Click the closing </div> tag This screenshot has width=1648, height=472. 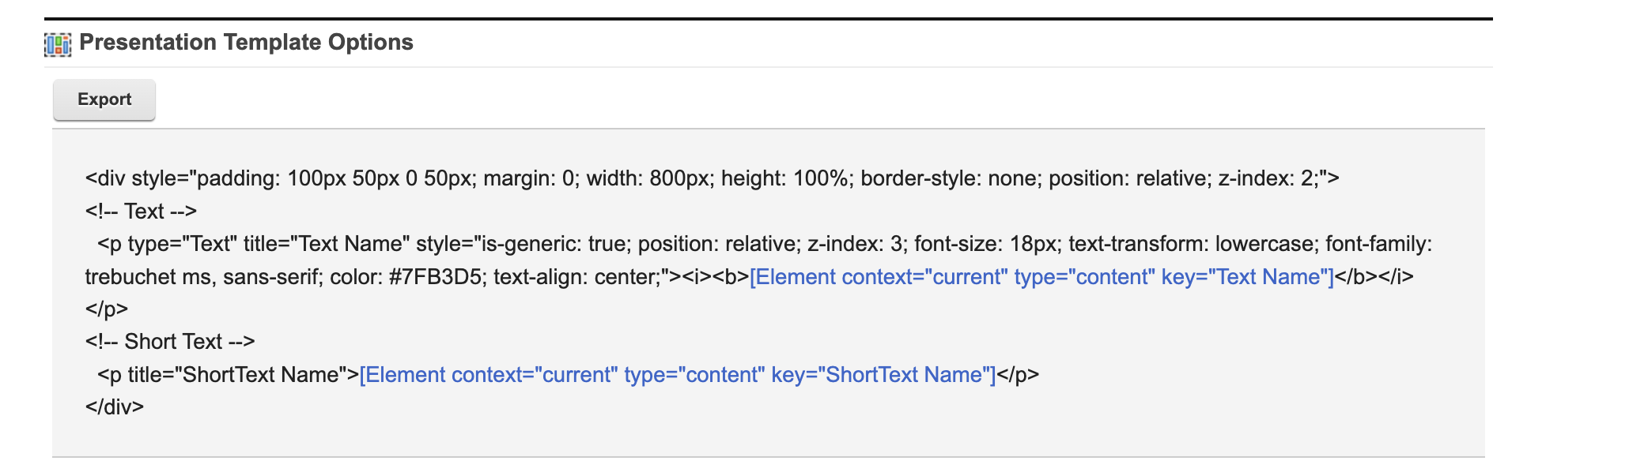(115, 407)
